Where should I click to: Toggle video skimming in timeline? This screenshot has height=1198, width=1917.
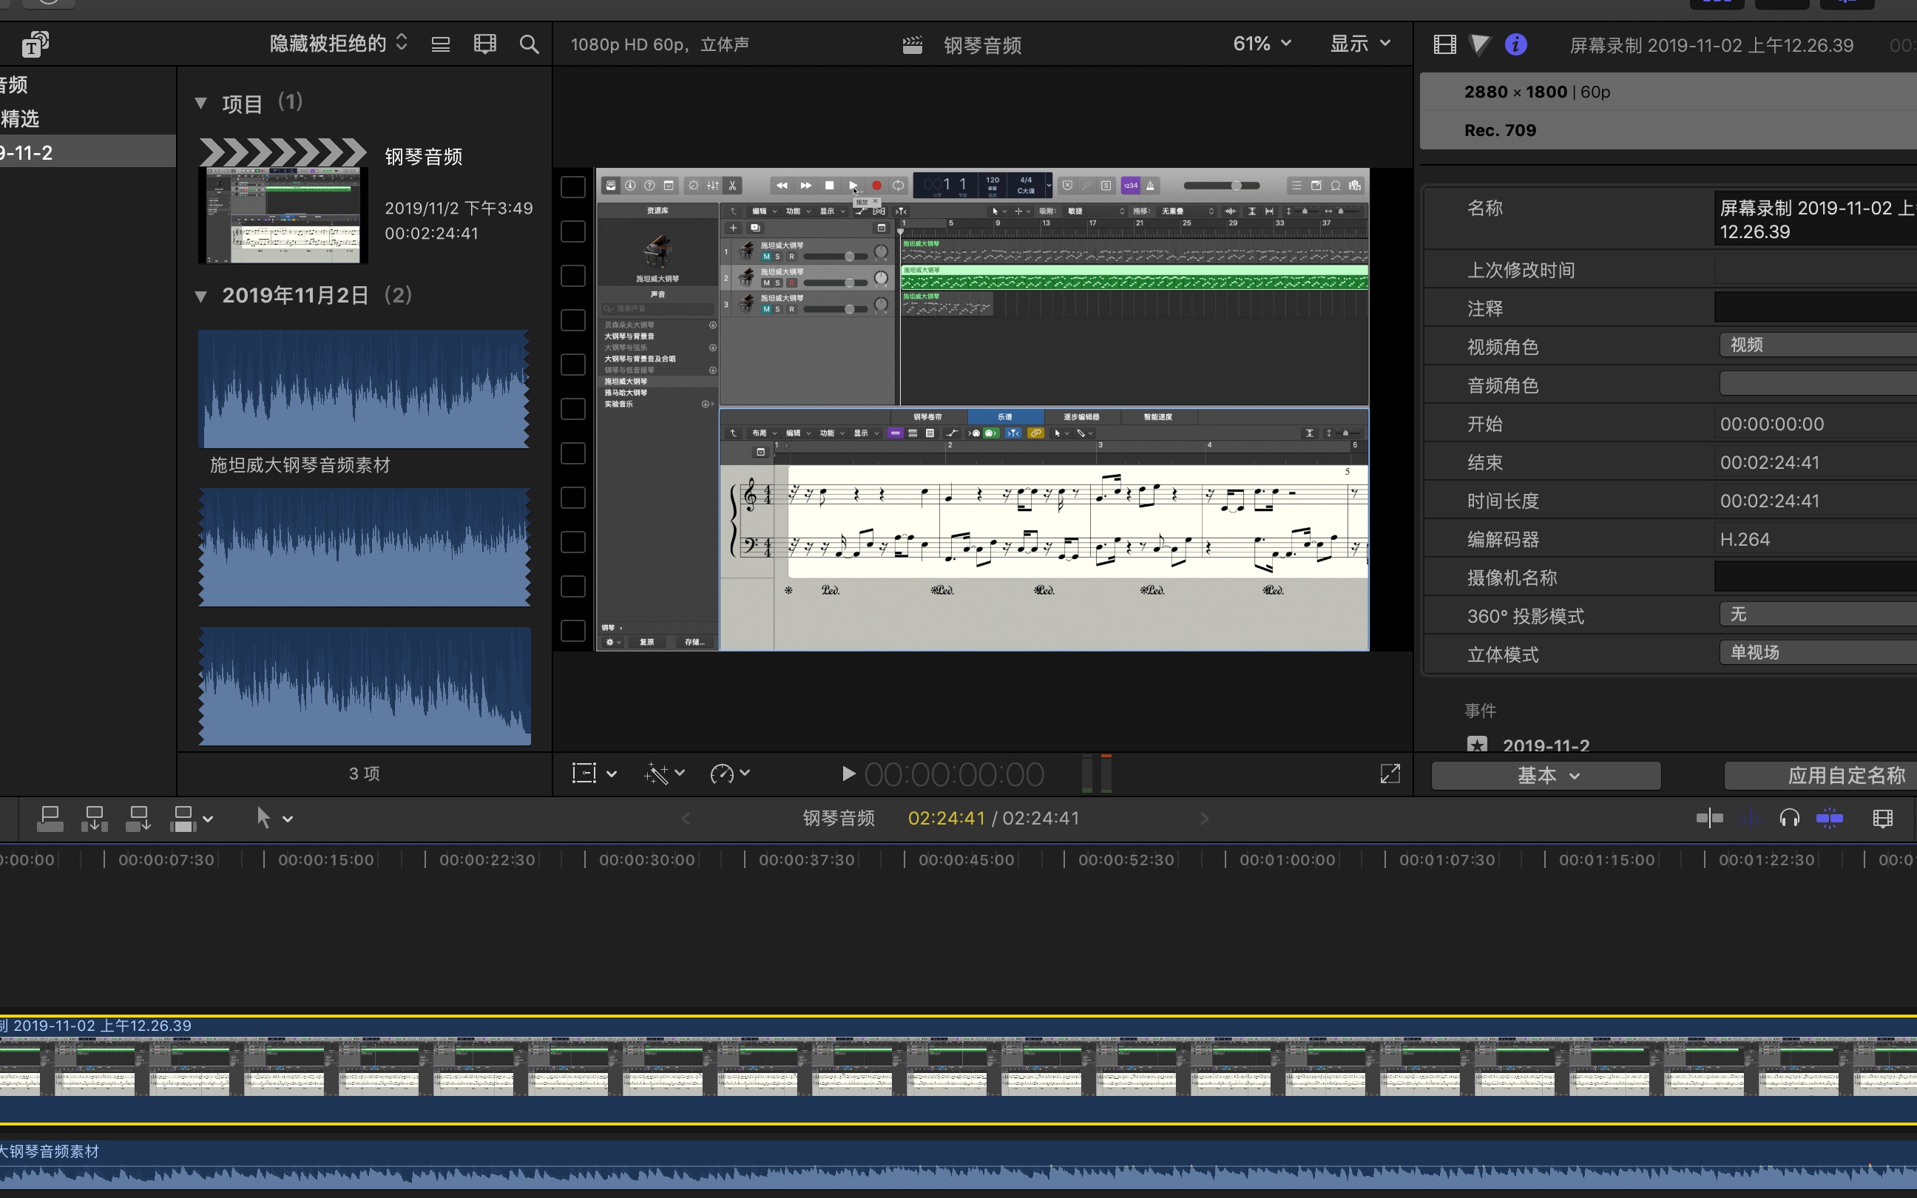point(1709,819)
